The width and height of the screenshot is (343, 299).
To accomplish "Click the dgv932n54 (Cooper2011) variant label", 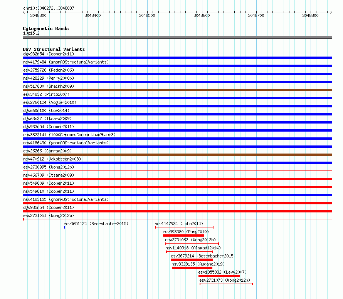I will click(49, 54).
